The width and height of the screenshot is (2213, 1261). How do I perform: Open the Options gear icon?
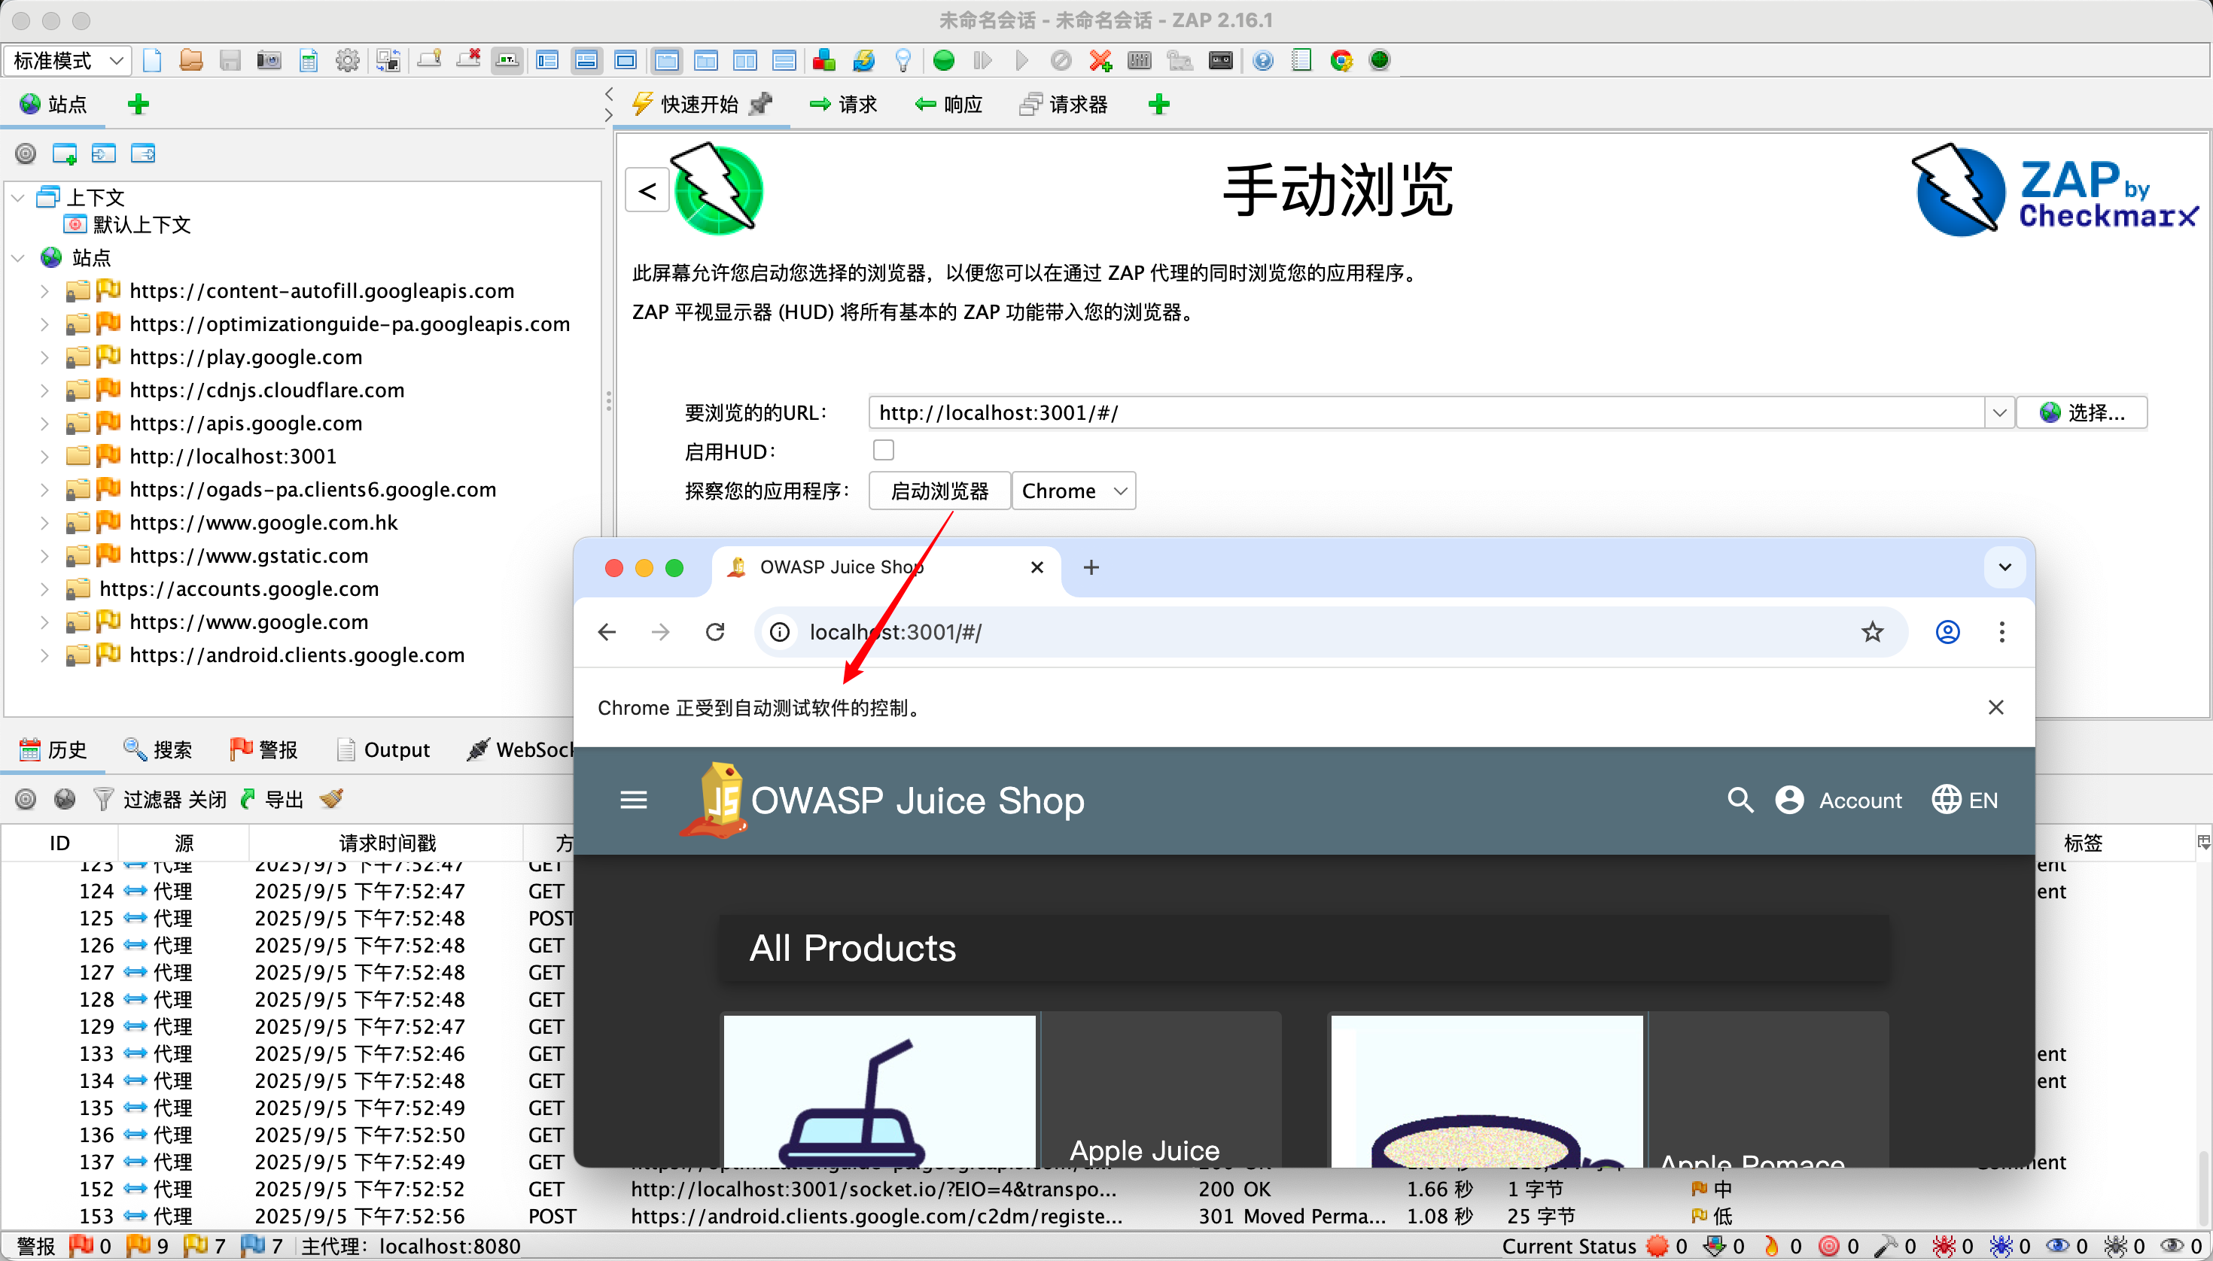click(x=348, y=61)
